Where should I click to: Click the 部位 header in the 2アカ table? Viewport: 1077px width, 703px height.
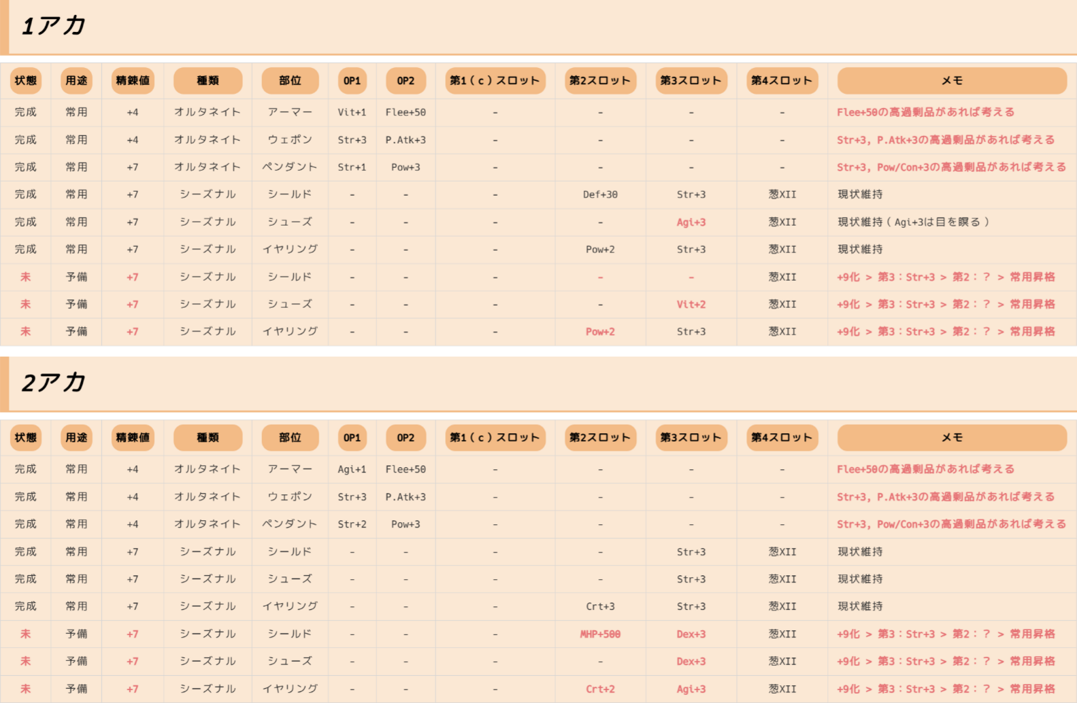tap(290, 438)
